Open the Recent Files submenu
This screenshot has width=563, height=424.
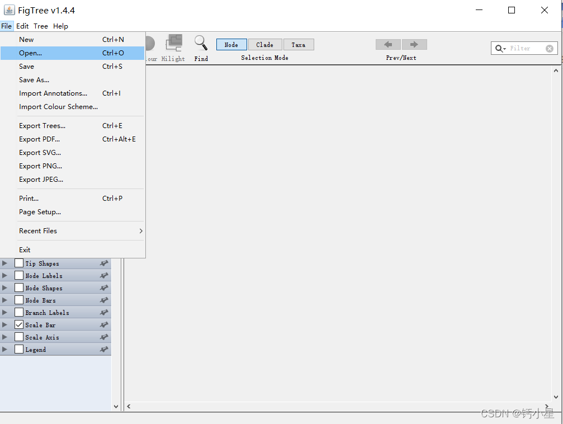tap(73, 230)
